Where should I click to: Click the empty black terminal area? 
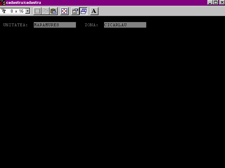[112, 98]
